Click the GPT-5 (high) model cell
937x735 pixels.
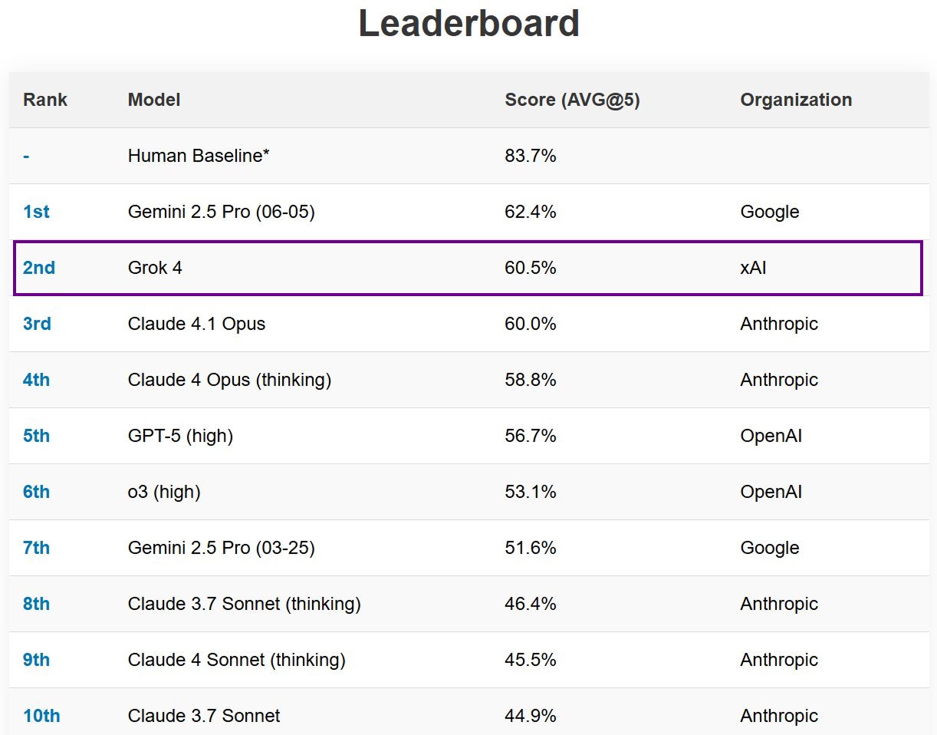[180, 436]
